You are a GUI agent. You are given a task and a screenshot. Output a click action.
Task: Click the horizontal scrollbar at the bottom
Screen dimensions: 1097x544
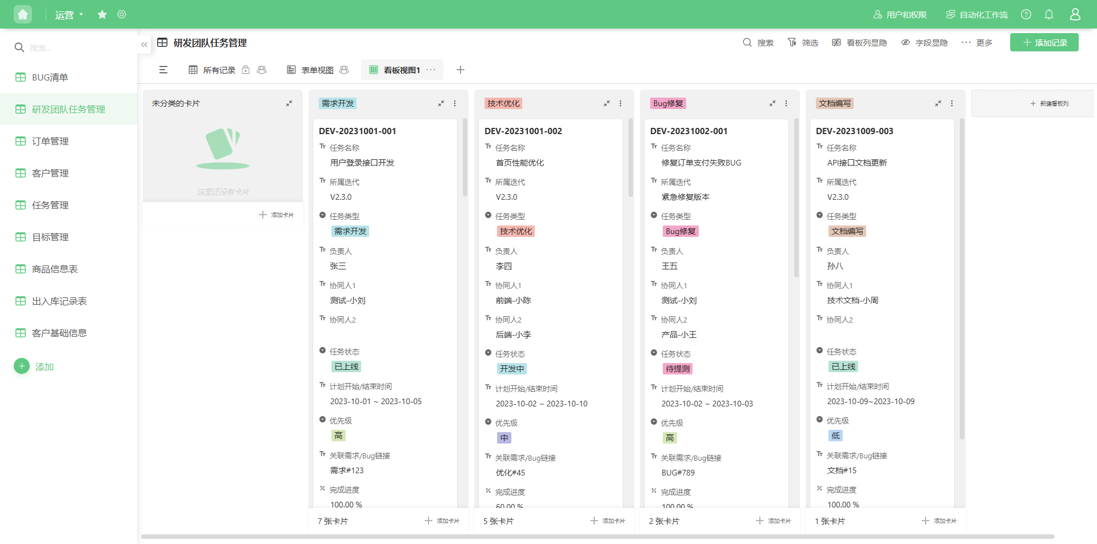point(598,537)
